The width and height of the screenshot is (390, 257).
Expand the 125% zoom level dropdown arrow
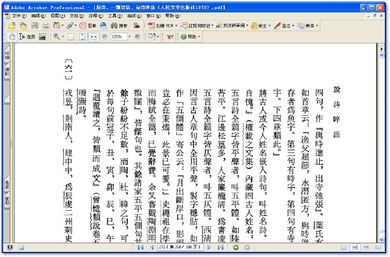[129, 37]
